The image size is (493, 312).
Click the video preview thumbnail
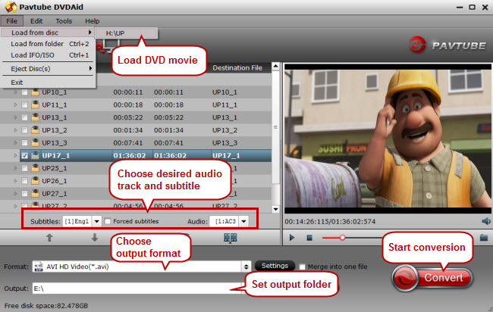coord(388,139)
